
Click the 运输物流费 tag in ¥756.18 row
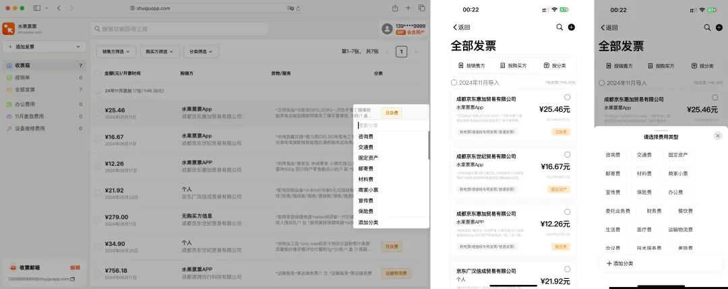click(396, 274)
